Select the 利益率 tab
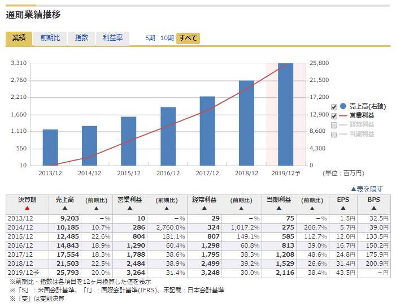The image size is (396, 307). (112, 38)
